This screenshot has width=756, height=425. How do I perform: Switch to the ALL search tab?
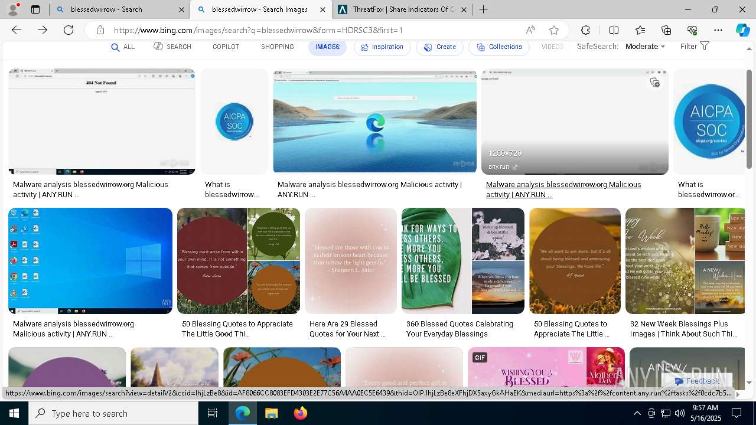click(x=123, y=47)
